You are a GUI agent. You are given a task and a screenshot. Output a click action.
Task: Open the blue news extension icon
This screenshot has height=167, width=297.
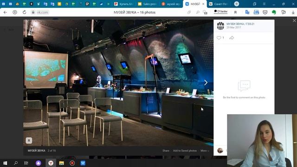(x=256, y=13)
